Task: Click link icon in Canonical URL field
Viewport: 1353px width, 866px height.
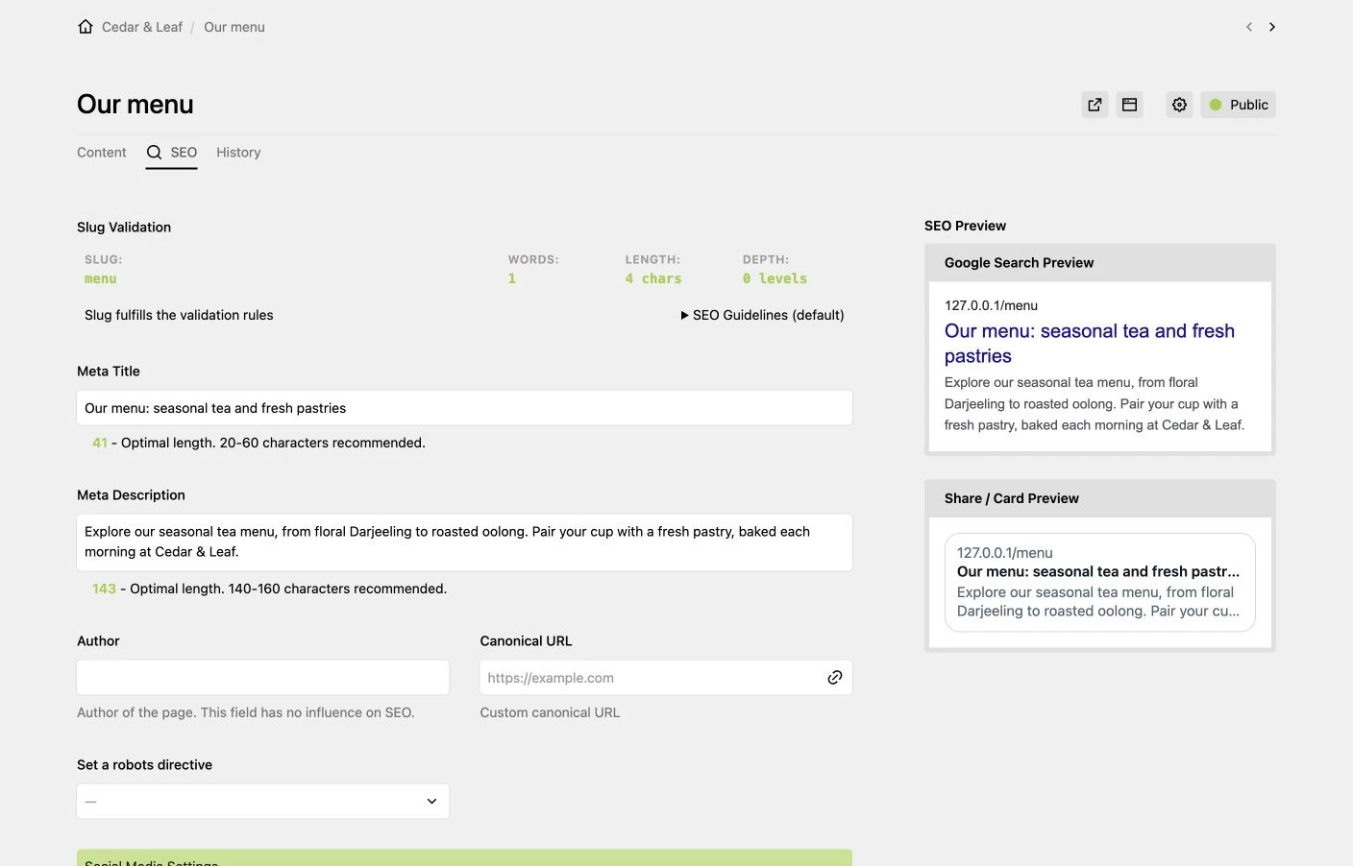Action: coord(835,678)
